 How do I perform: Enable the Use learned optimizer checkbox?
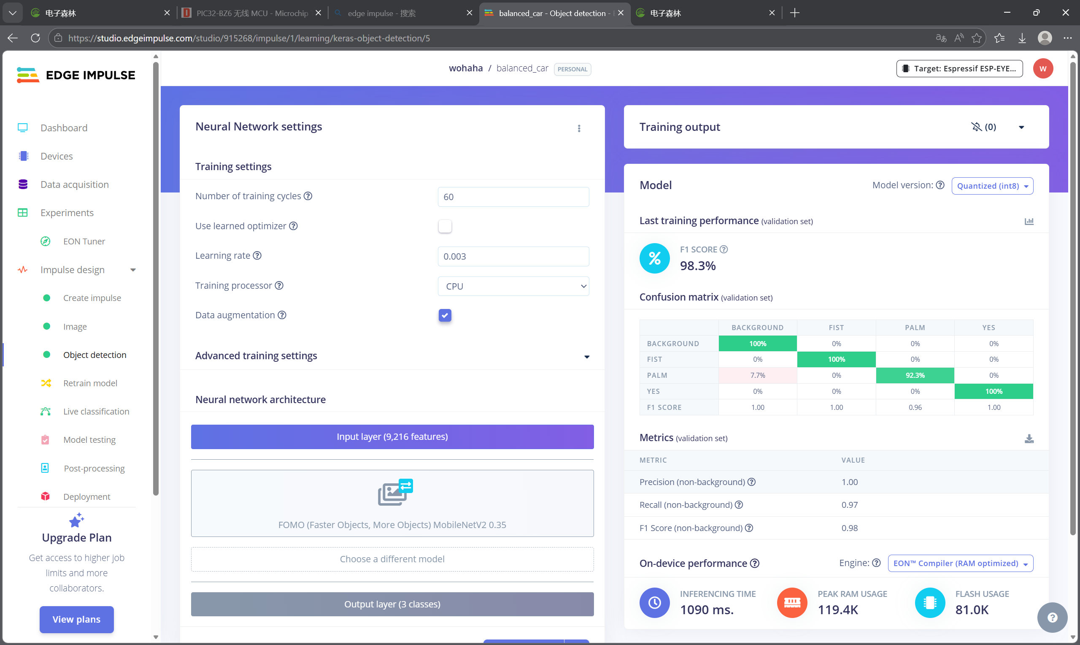(445, 226)
